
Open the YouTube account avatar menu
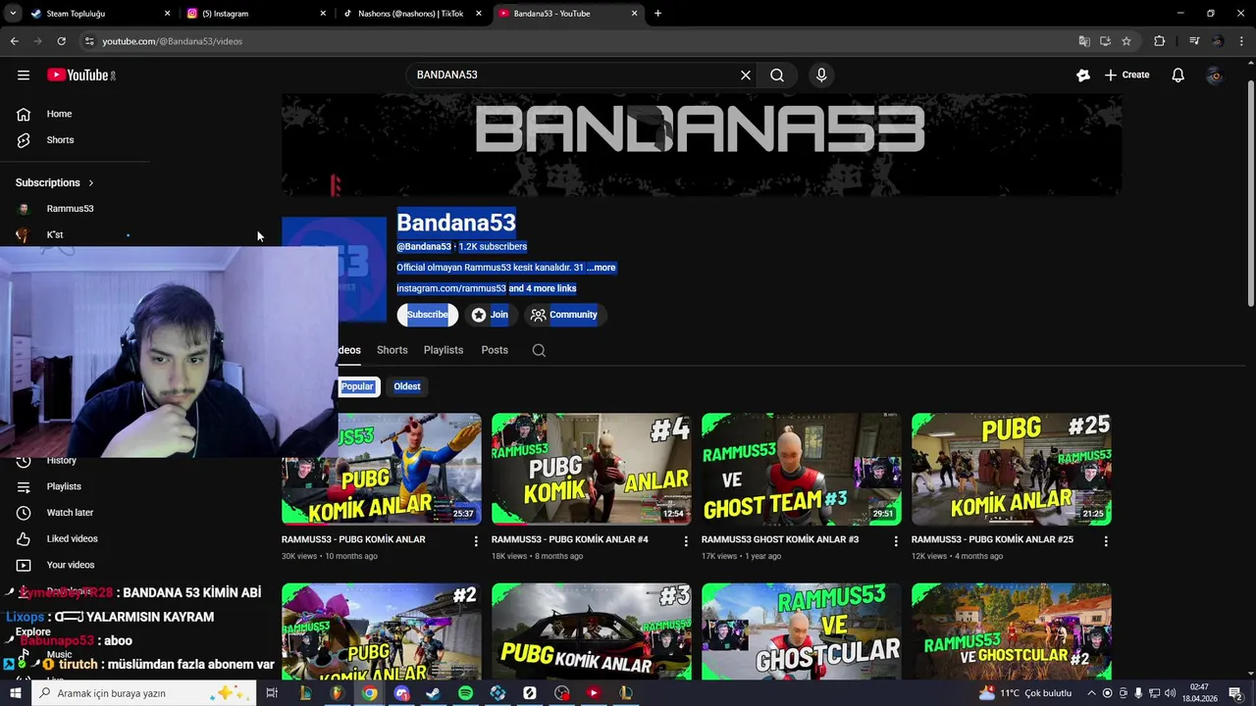pyautogui.click(x=1215, y=75)
